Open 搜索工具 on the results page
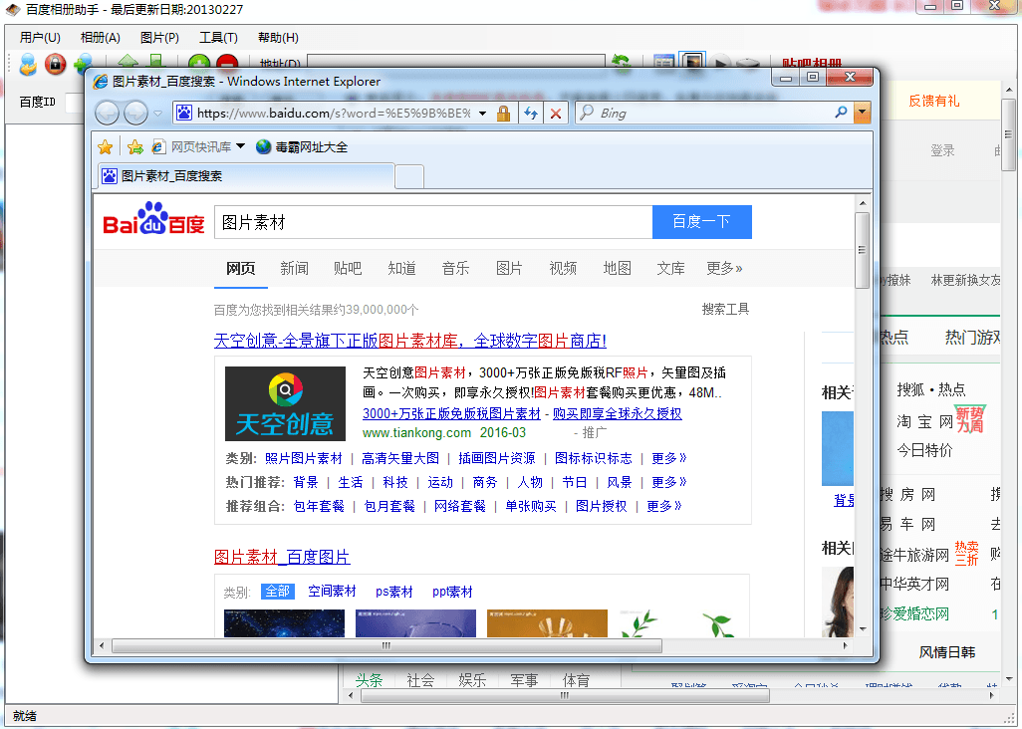Image resolution: width=1022 pixels, height=729 pixels. (x=725, y=309)
